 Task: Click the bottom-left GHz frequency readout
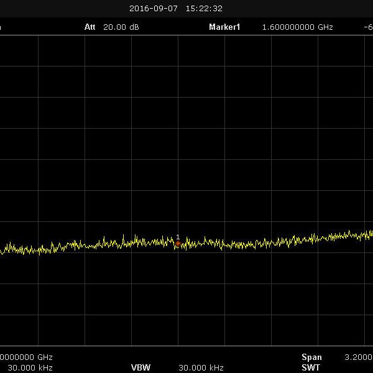pyautogui.click(x=26, y=357)
